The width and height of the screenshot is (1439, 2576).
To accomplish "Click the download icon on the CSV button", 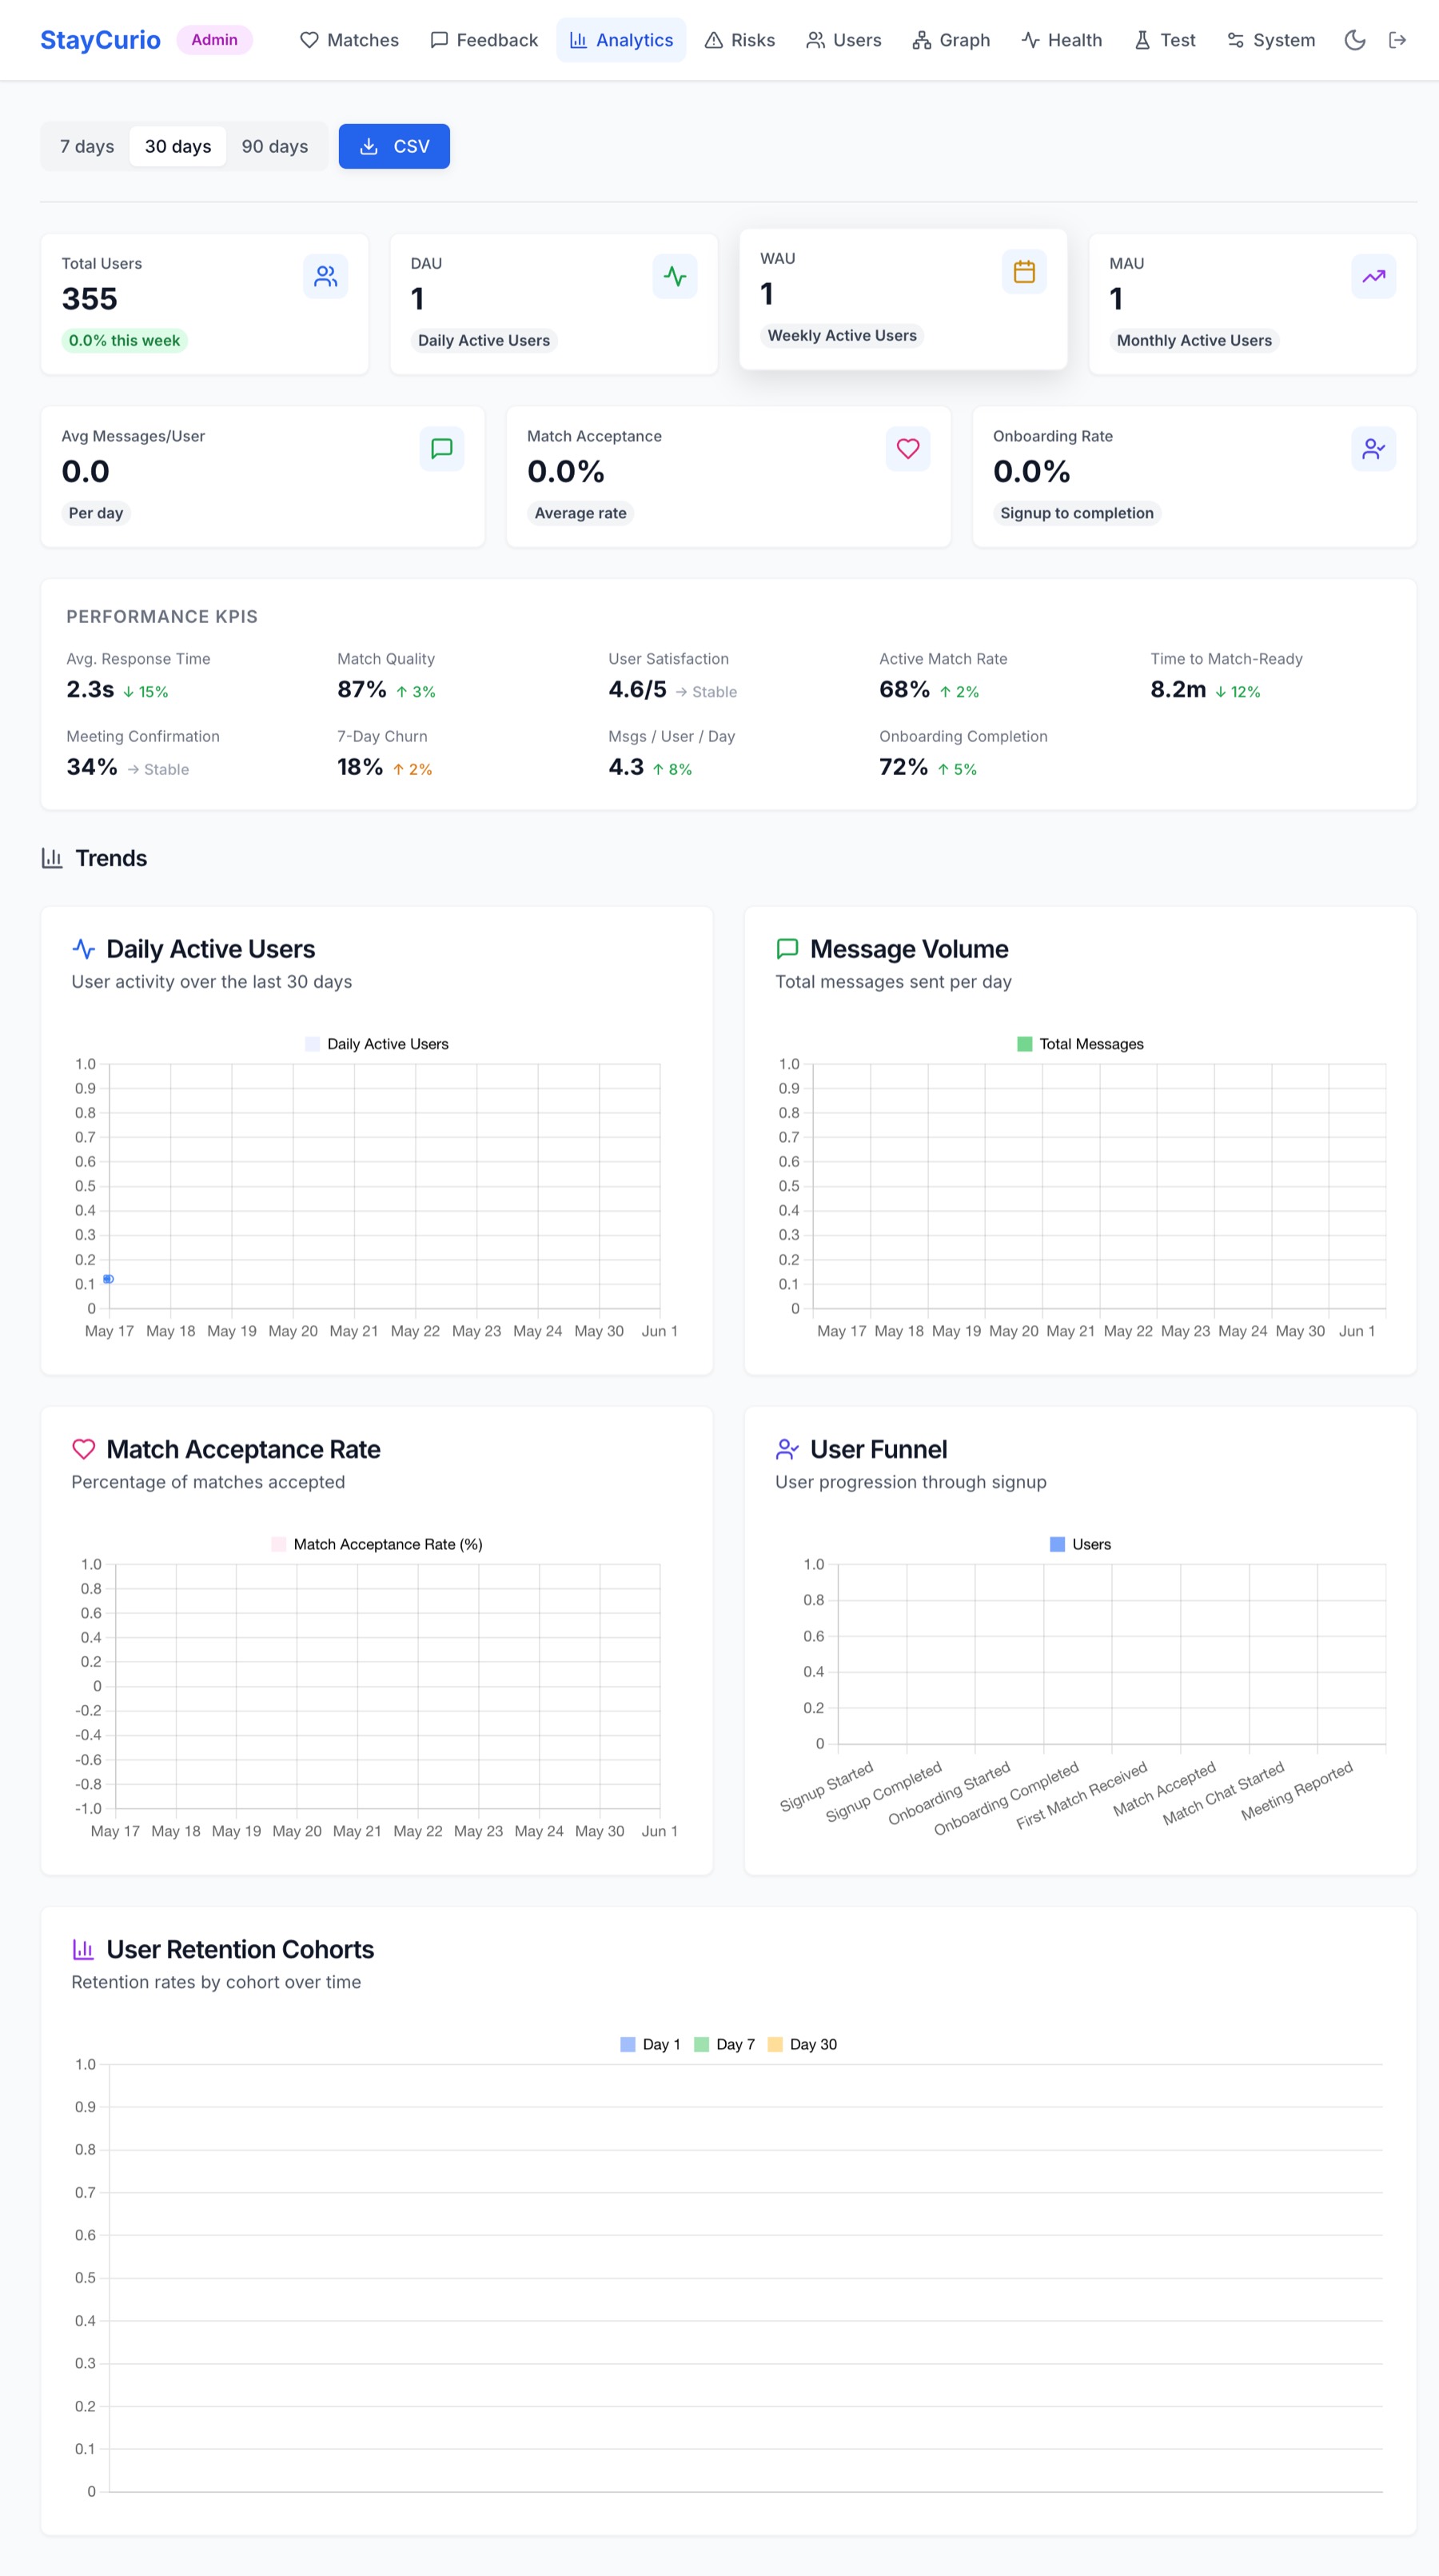I will (x=369, y=146).
